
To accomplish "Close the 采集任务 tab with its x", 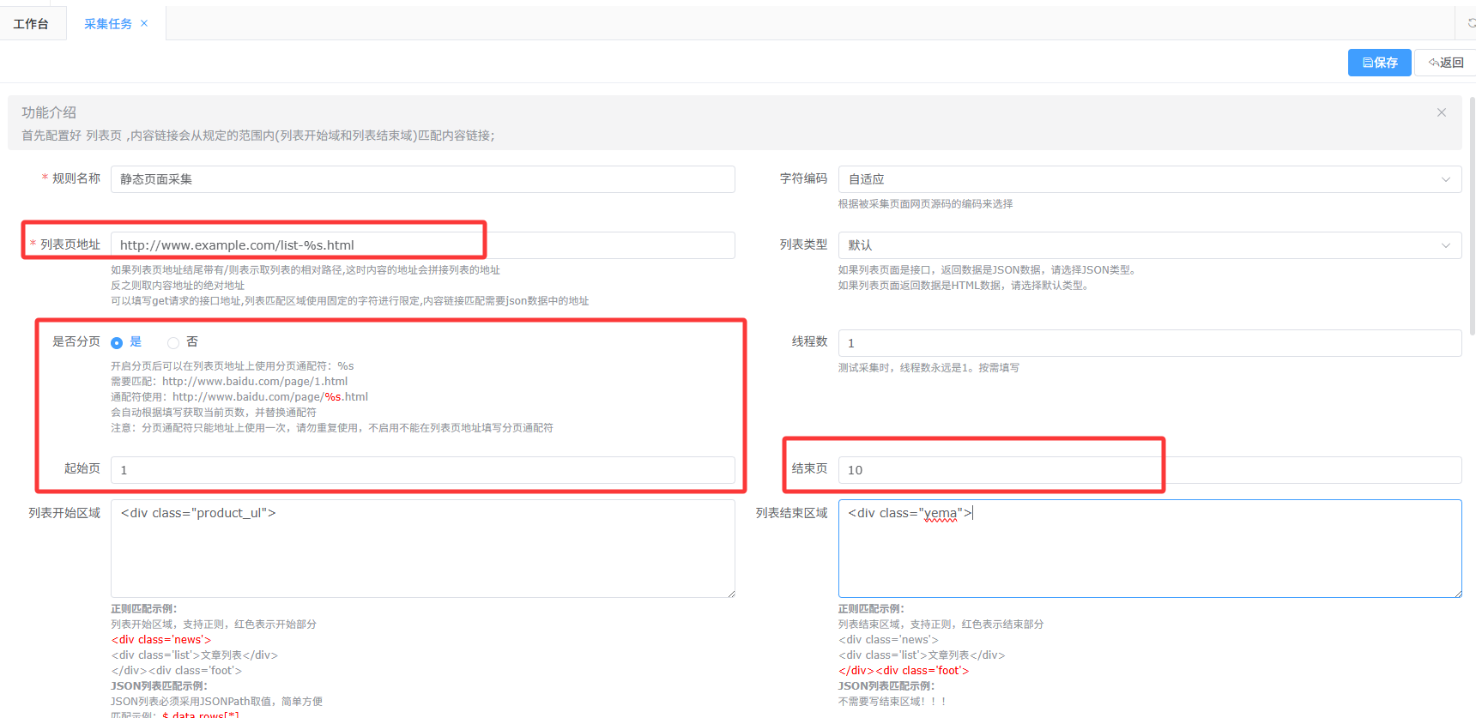I will (144, 23).
